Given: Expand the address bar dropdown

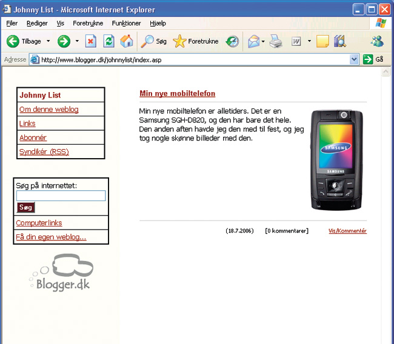Looking at the screenshot, I should [x=354, y=59].
